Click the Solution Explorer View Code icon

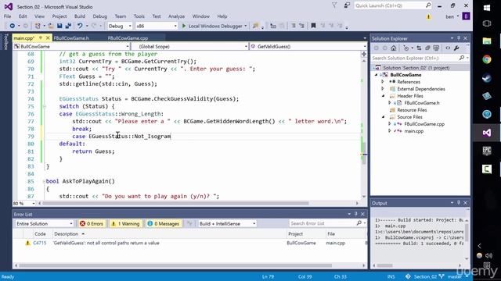pos(448,48)
